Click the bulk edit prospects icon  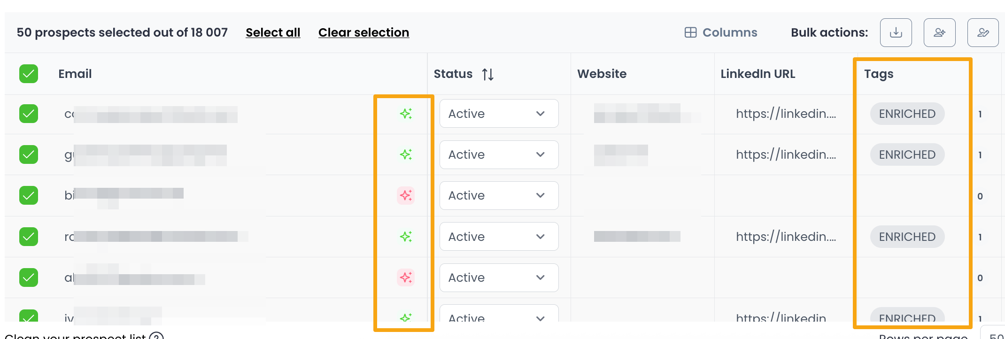pyautogui.click(x=983, y=32)
